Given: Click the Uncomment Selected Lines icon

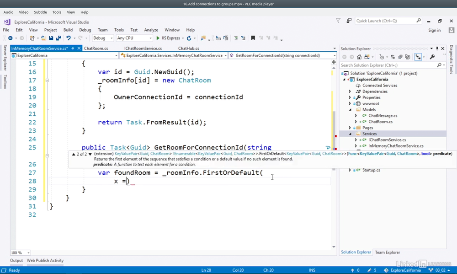Looking at the screenshot, I should (x=243, y=38).
